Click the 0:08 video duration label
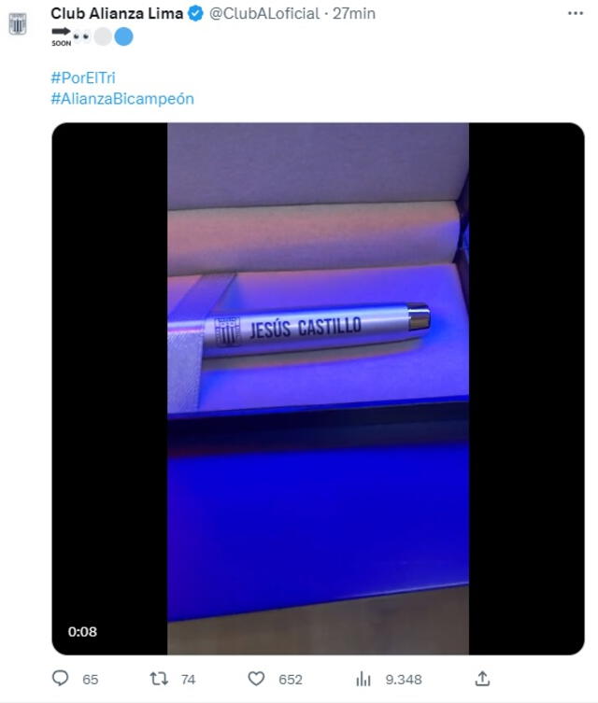 (82, 631)
